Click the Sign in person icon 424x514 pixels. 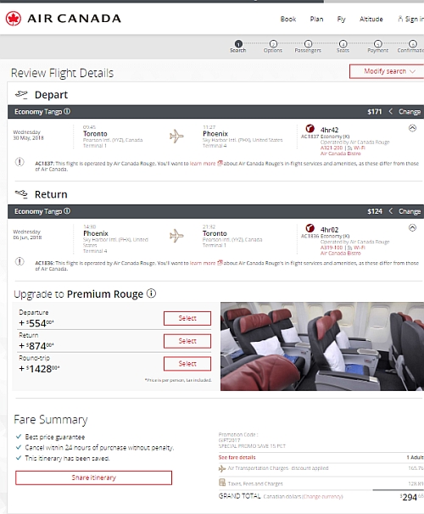click(x=400, y=19)
